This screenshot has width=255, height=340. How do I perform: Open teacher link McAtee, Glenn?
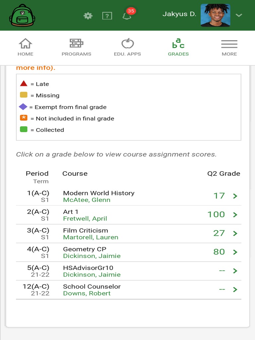click(x=87, y=200)
